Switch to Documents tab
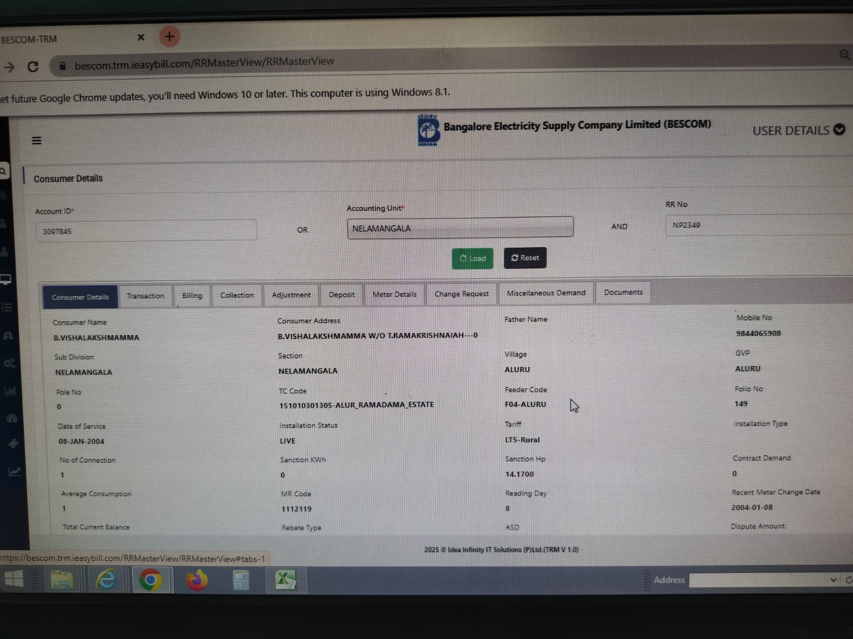Screen dimensions: 853x639 pos(623,292)
